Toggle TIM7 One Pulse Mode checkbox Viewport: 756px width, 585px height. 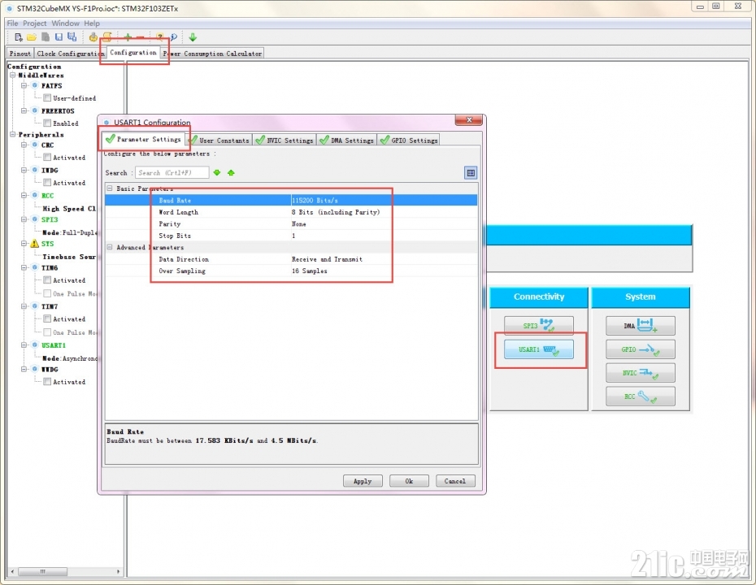click(x=47, y=332)
